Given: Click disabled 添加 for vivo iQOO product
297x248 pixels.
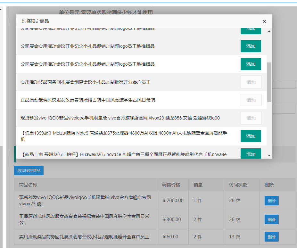Looking at the screenshot, I should click(x=251, y=118).
